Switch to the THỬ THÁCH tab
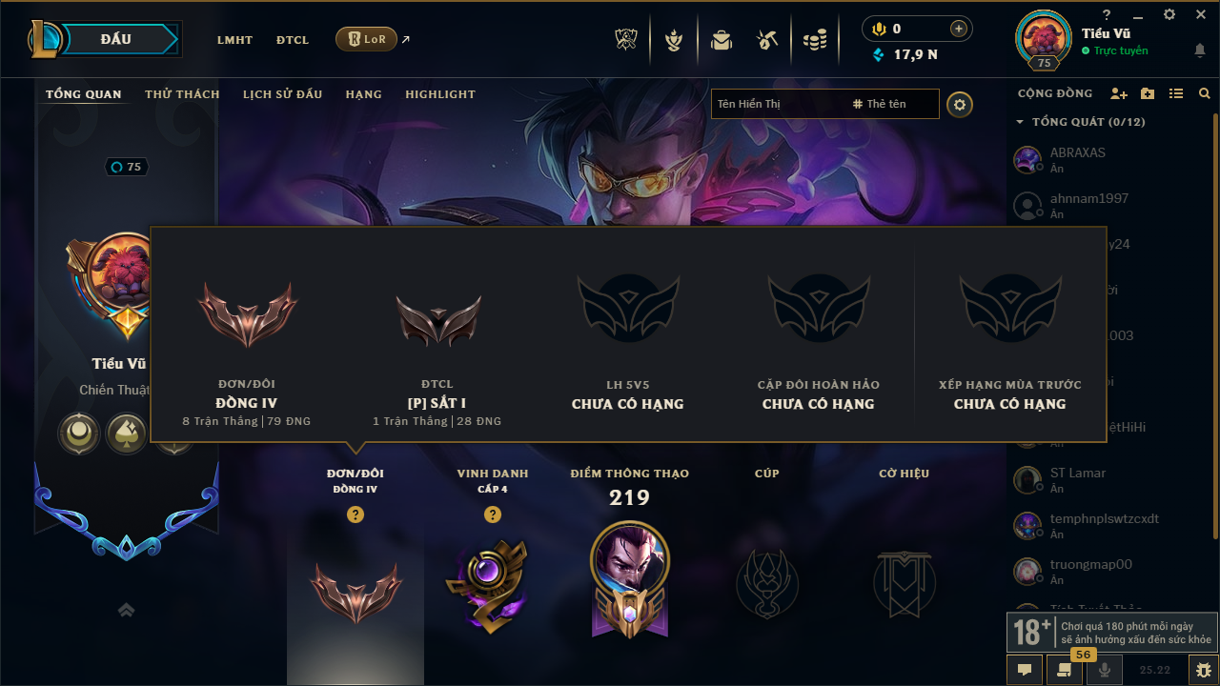 [x=182, y=94]
